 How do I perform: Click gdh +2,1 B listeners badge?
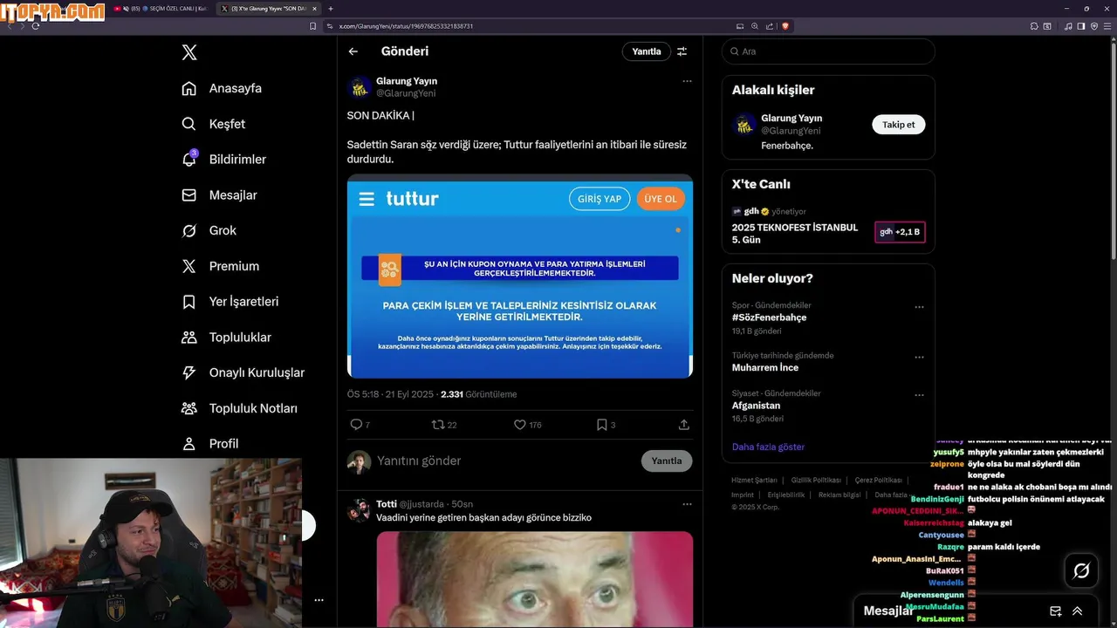tap(900, 232)
